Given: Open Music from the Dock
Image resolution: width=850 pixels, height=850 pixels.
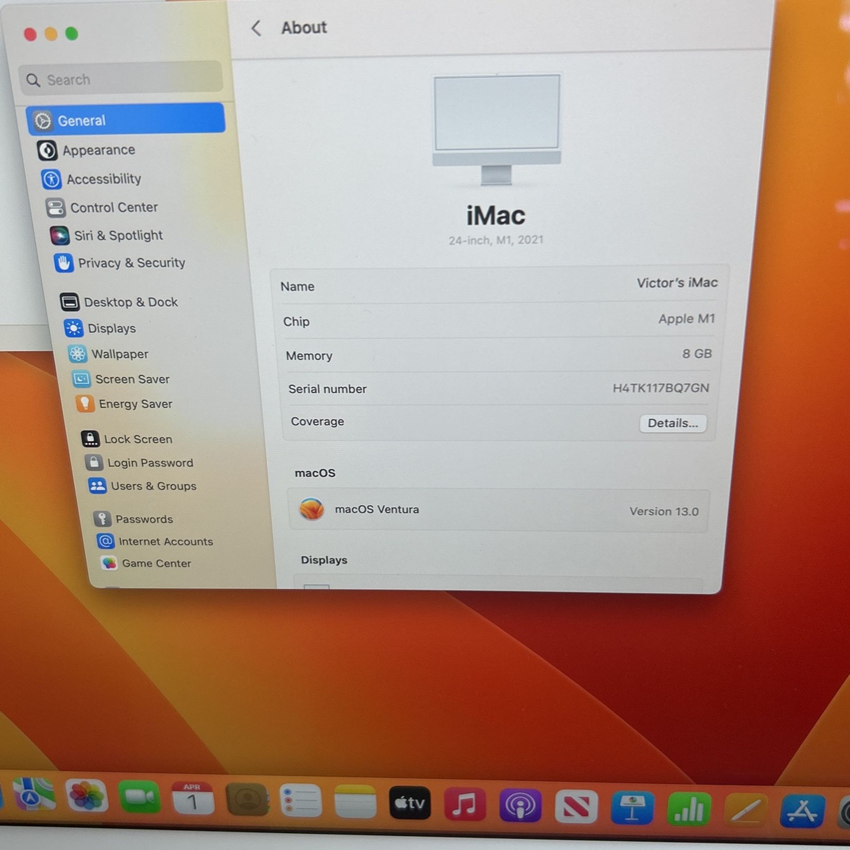Looking at the screenshot, I should 464,805.
